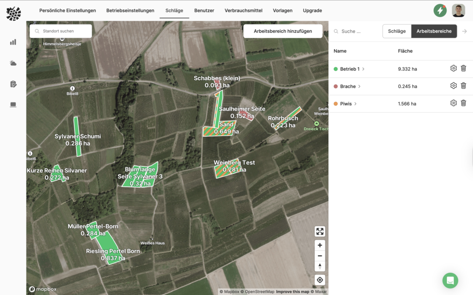Expand the Betrieb 1 work area
473x295 pixels.
point(364,69)
